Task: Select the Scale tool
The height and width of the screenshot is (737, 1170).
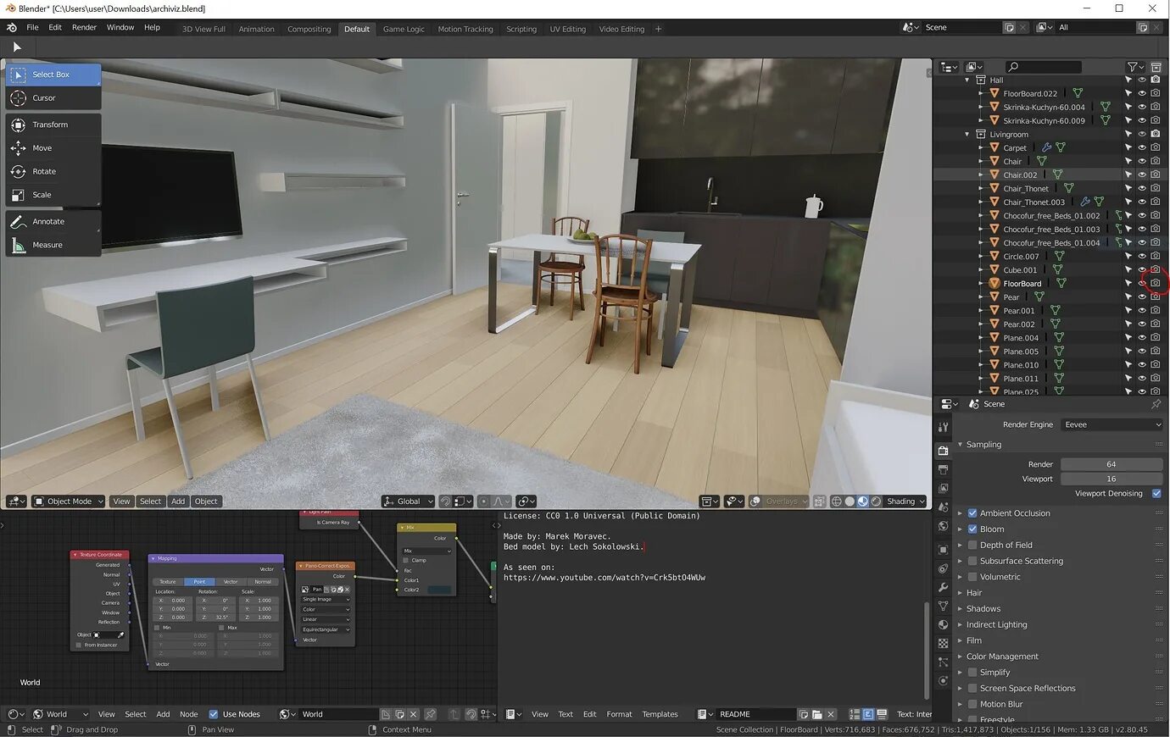Action: coord(53,195)
